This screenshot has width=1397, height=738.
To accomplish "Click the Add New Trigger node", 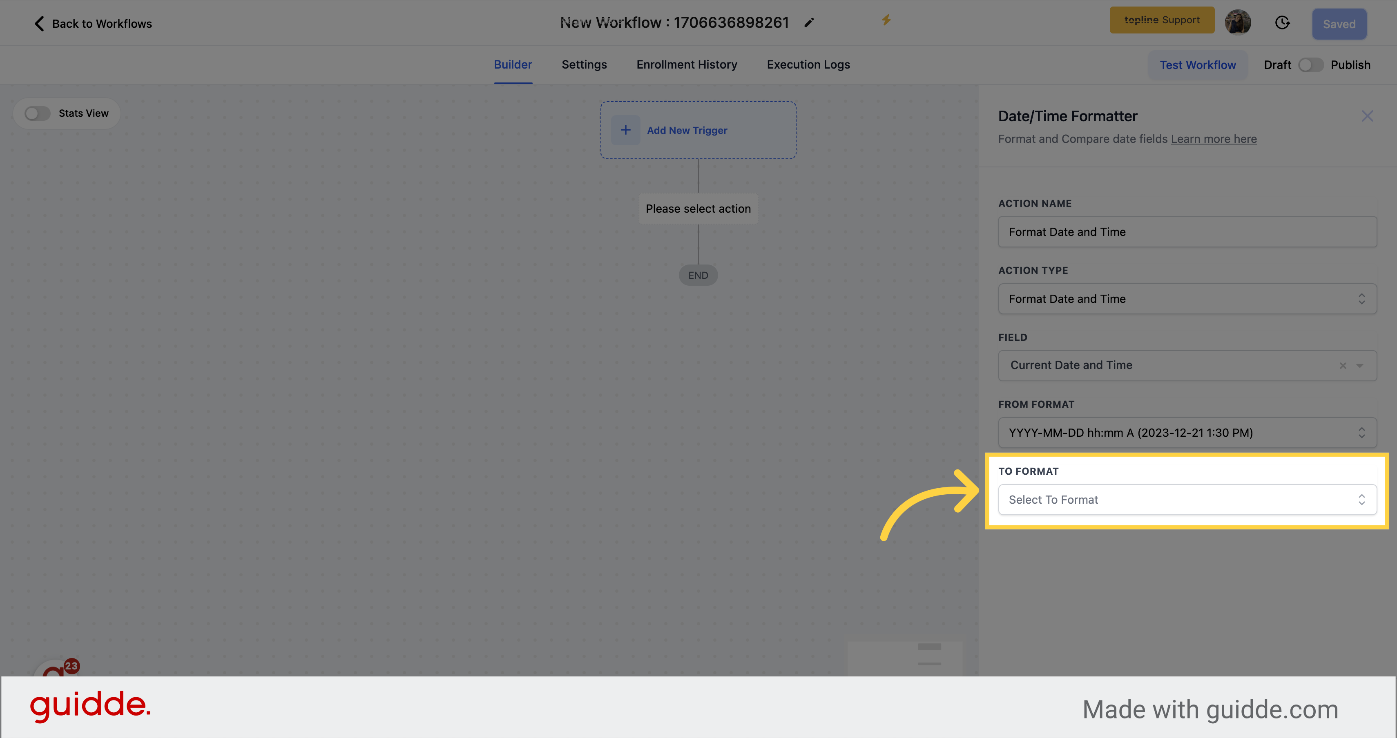I will click(698, 130).
